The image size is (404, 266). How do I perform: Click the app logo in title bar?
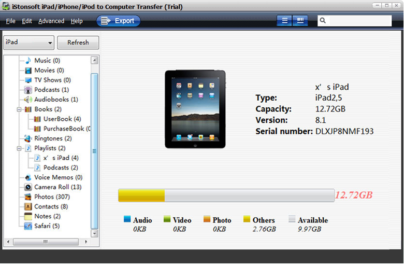(x=6, y=6)
